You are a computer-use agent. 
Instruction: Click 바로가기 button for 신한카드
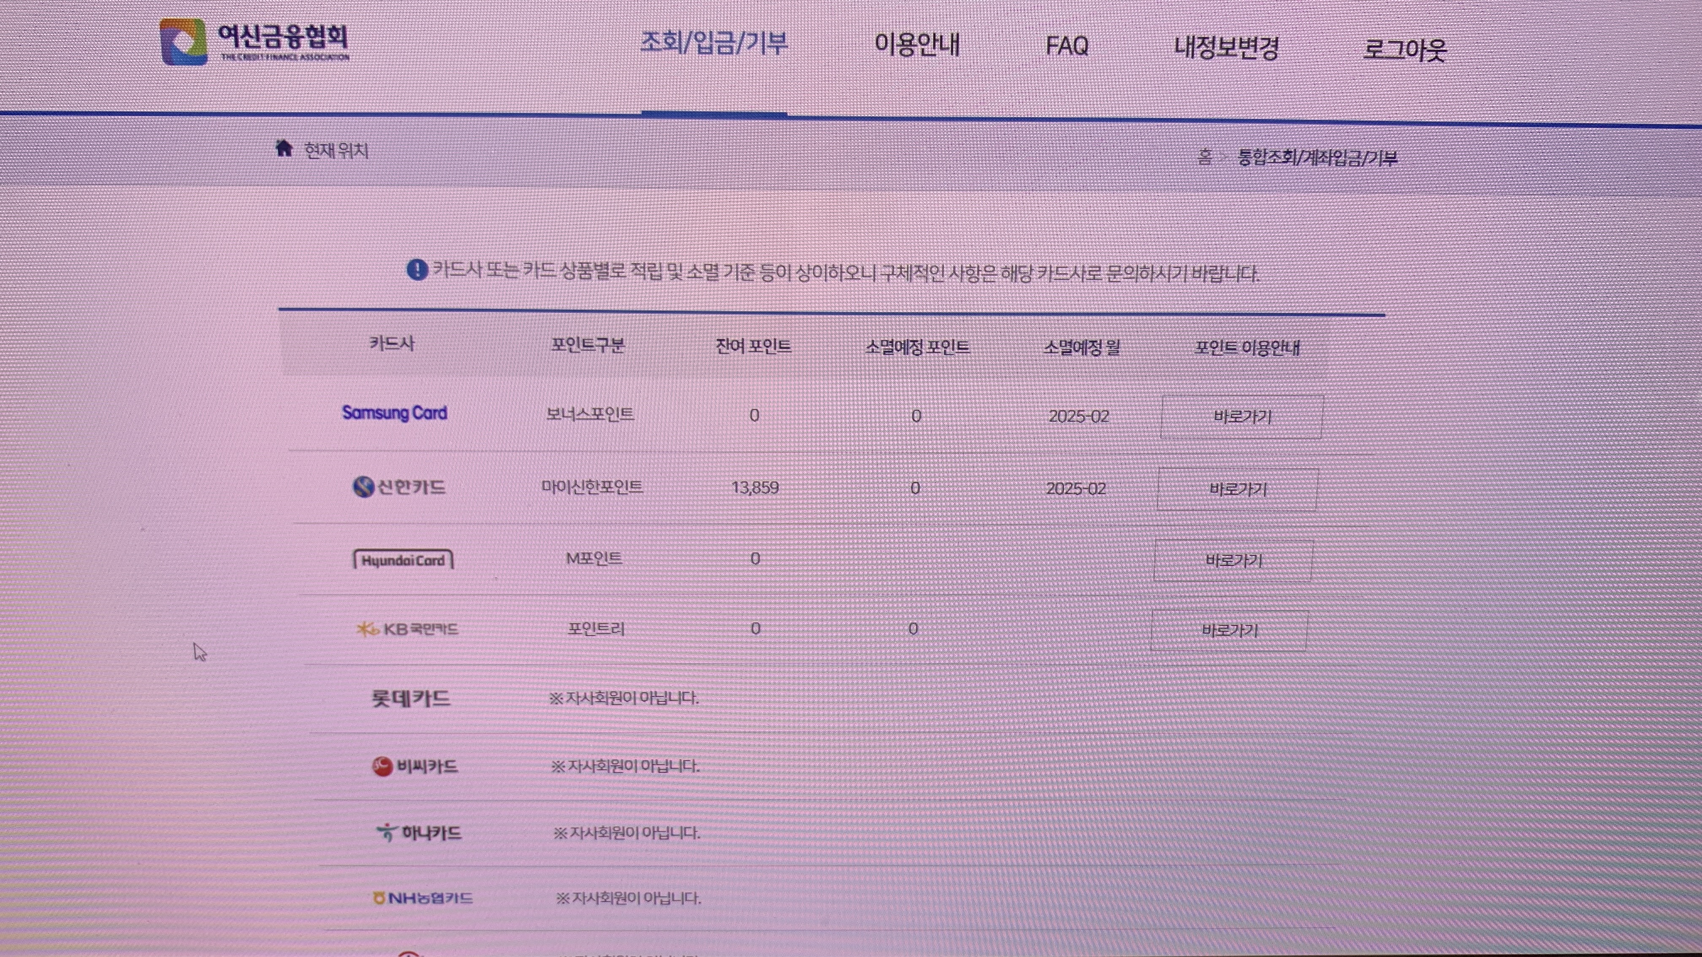[1238, 489]
